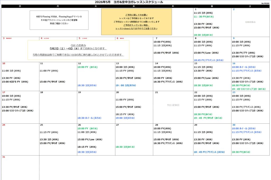
Task: Click the KID'S Flowing YOGA notice box
Action: pos(55,20)
